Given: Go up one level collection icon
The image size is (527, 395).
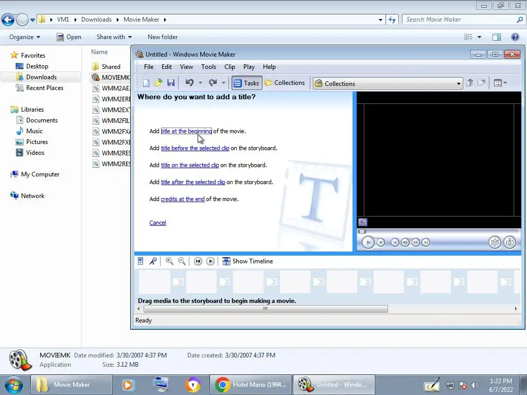Looking at the screenshot, I should pos(470,83).
